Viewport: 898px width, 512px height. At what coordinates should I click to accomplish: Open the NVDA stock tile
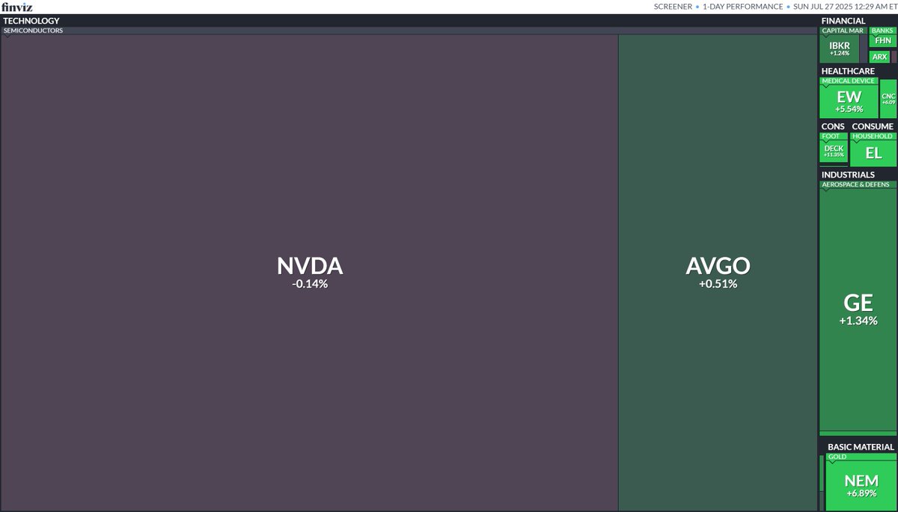point(310,273)
